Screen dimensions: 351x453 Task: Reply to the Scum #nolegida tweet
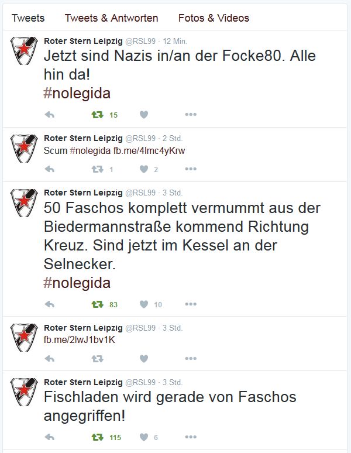50,169
